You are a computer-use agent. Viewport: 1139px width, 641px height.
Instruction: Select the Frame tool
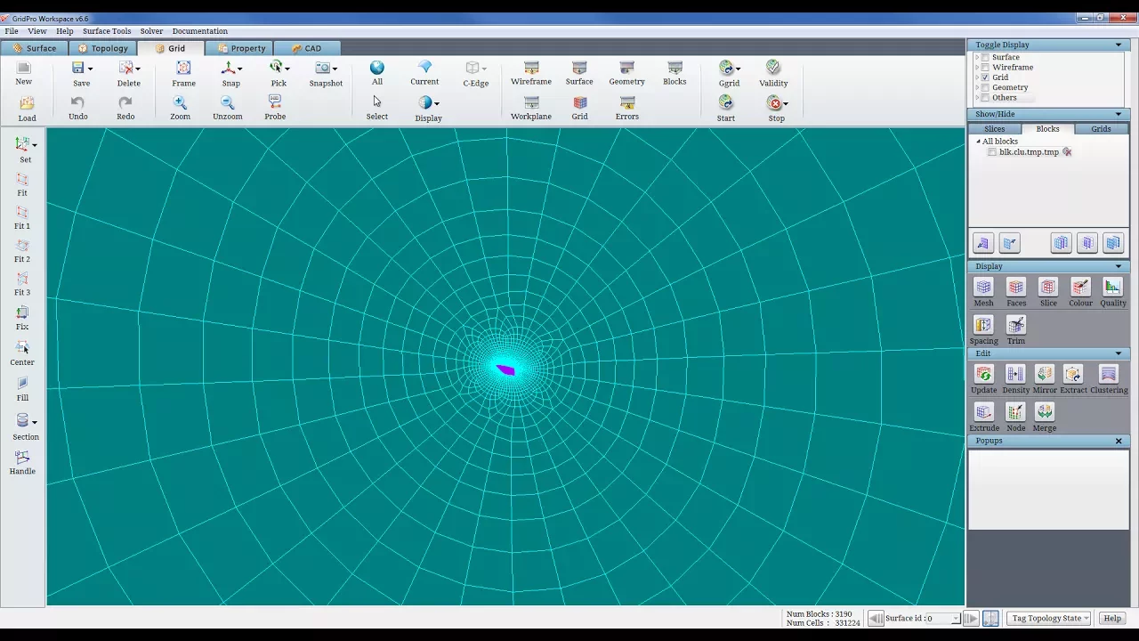(x=183, y=68)
